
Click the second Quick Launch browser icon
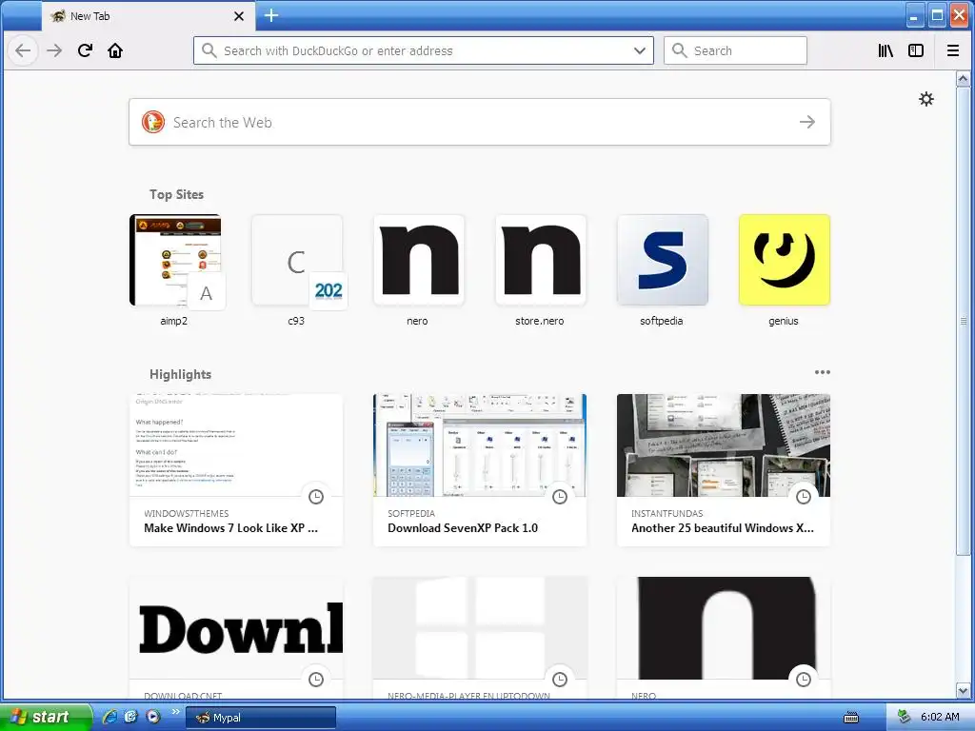pyautogui.click(x=130, y=717)
